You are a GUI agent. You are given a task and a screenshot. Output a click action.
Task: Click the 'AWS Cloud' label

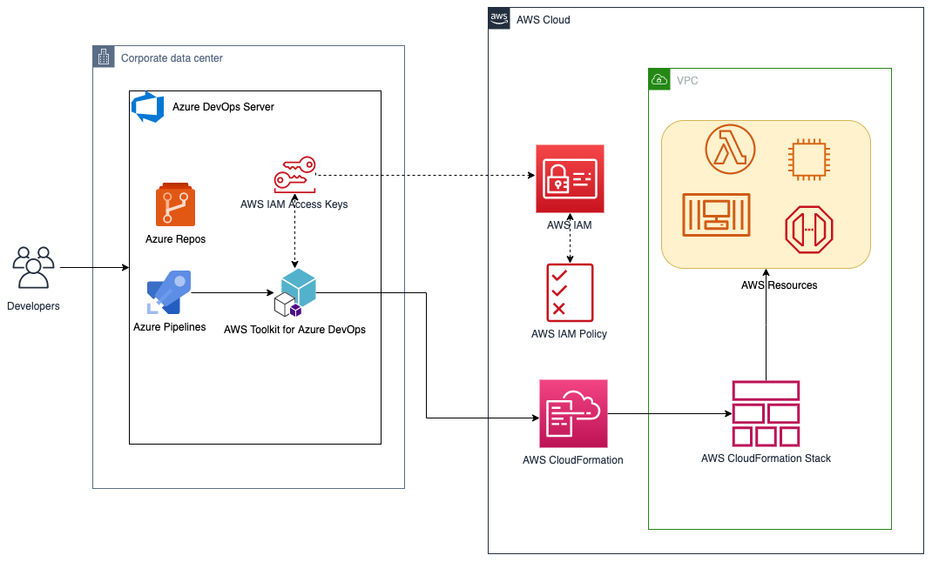(x=544, y=20)
